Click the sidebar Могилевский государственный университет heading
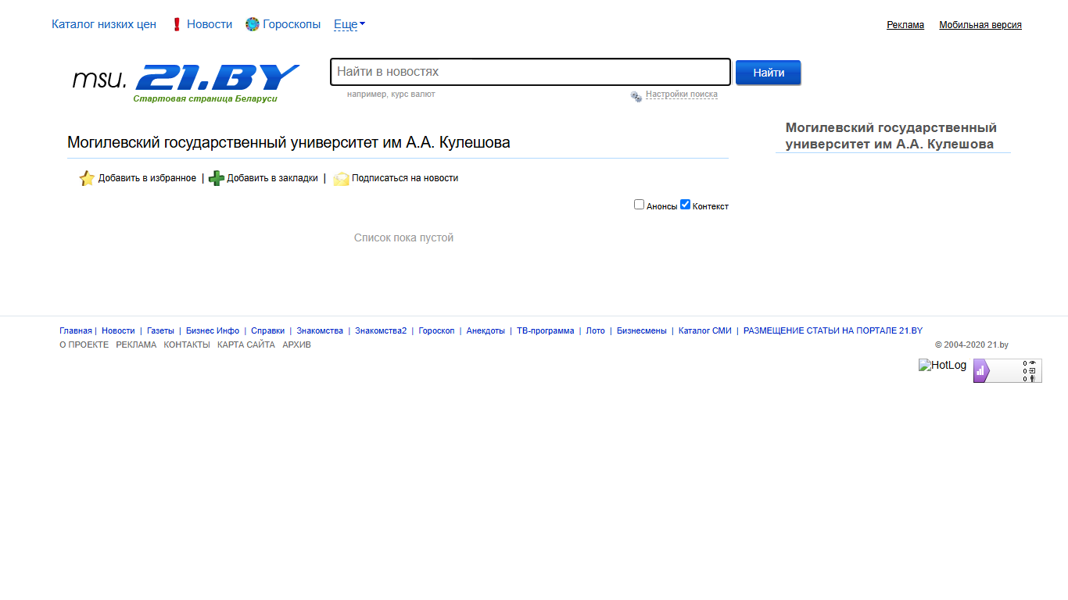Viewport: 1068px width, 600px height. (891, 136)
